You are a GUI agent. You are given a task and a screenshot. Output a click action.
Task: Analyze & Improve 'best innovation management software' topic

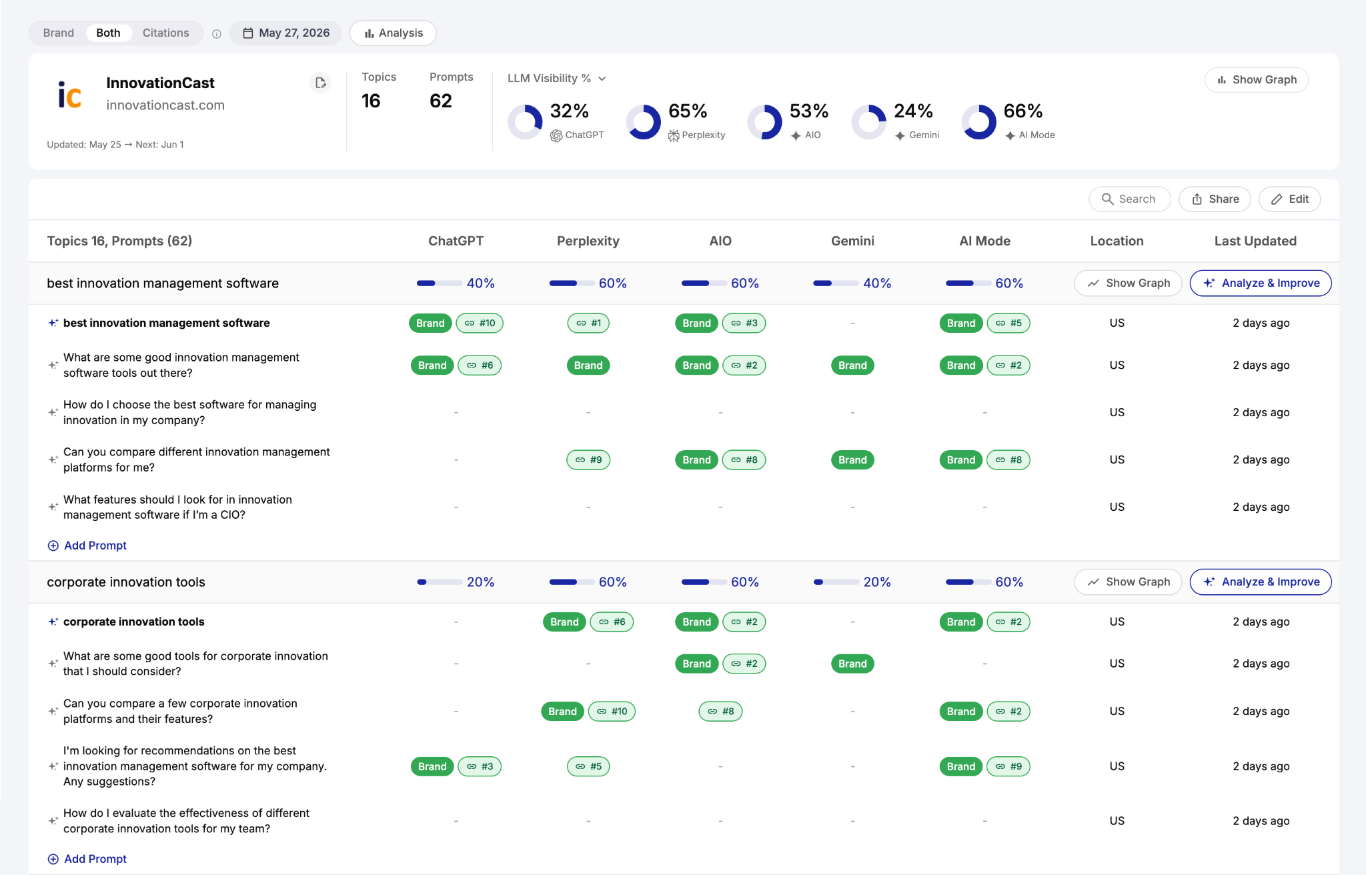pyautogui.click(x=1261, y=283)
